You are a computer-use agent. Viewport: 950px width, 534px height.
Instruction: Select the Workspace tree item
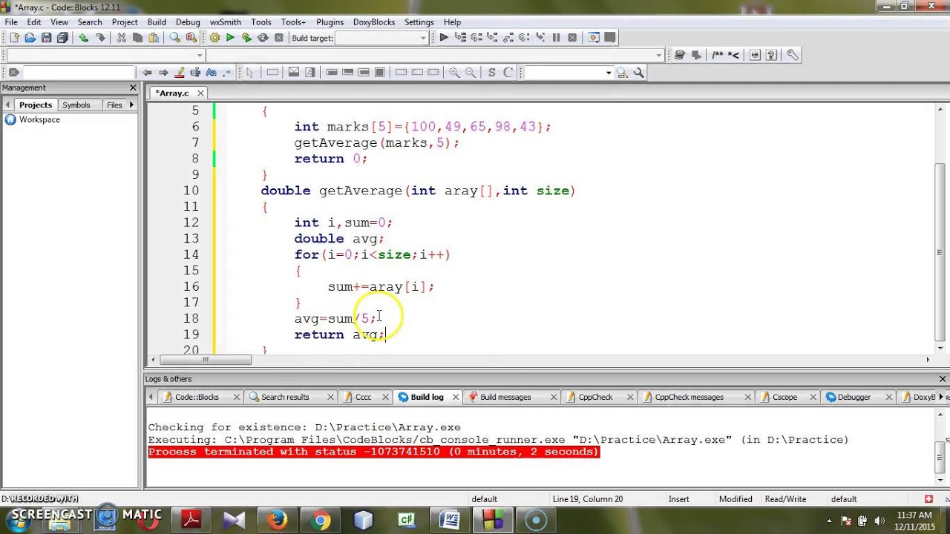[39, 119]
